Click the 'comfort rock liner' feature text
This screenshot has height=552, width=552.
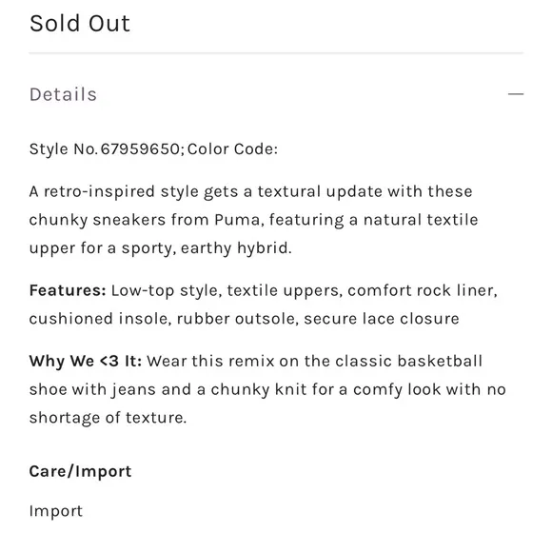[423, 290]
